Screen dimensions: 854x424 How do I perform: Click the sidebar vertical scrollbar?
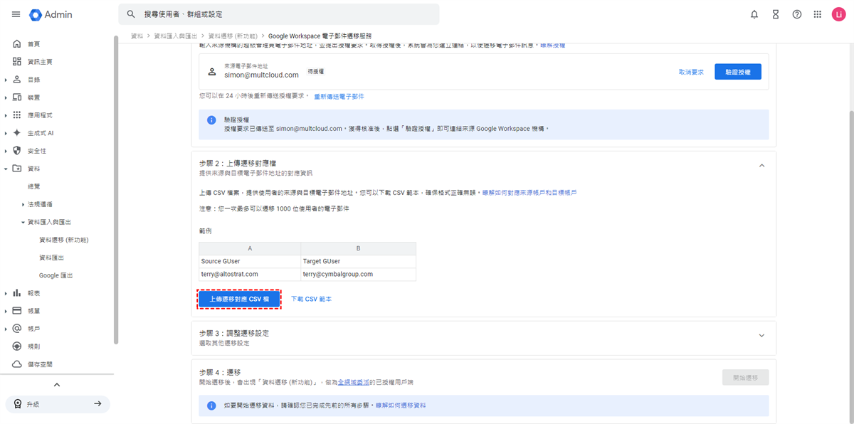(x=116, y=189)
